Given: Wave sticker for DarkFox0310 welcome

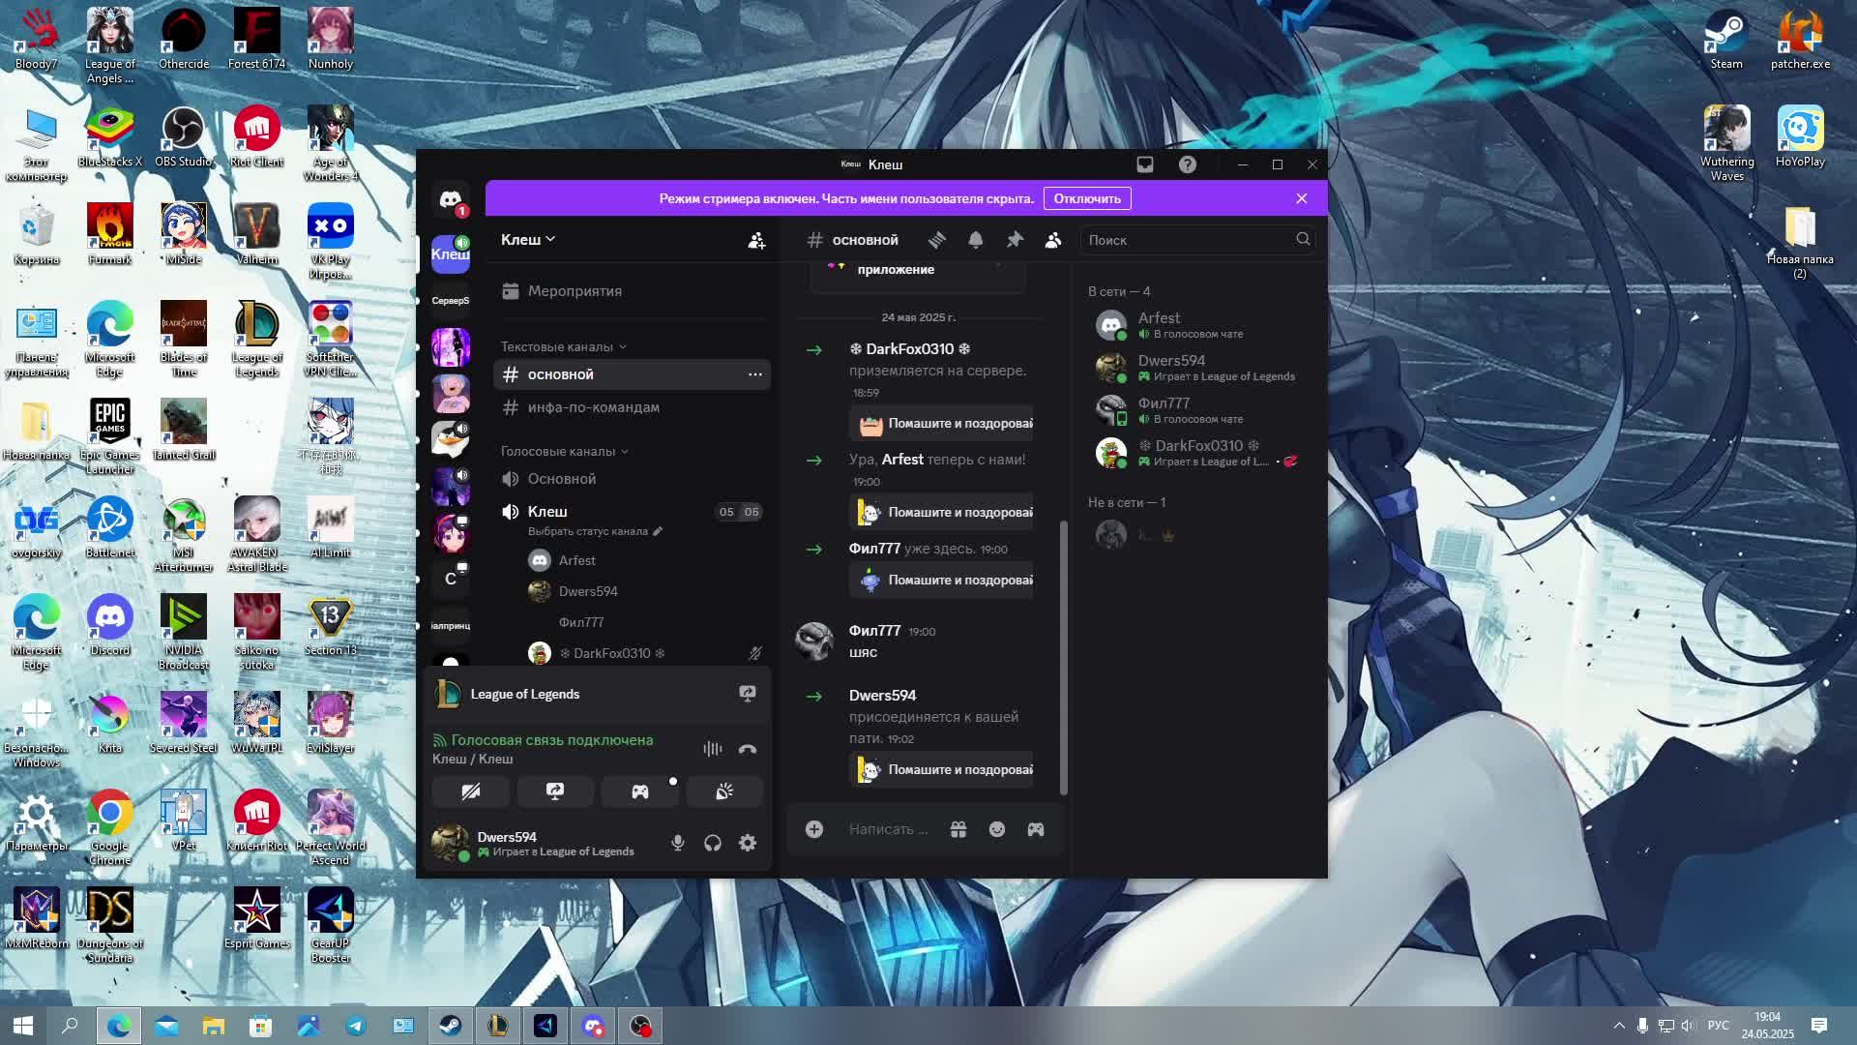Looking at the screenshot, I should [942, 424].
